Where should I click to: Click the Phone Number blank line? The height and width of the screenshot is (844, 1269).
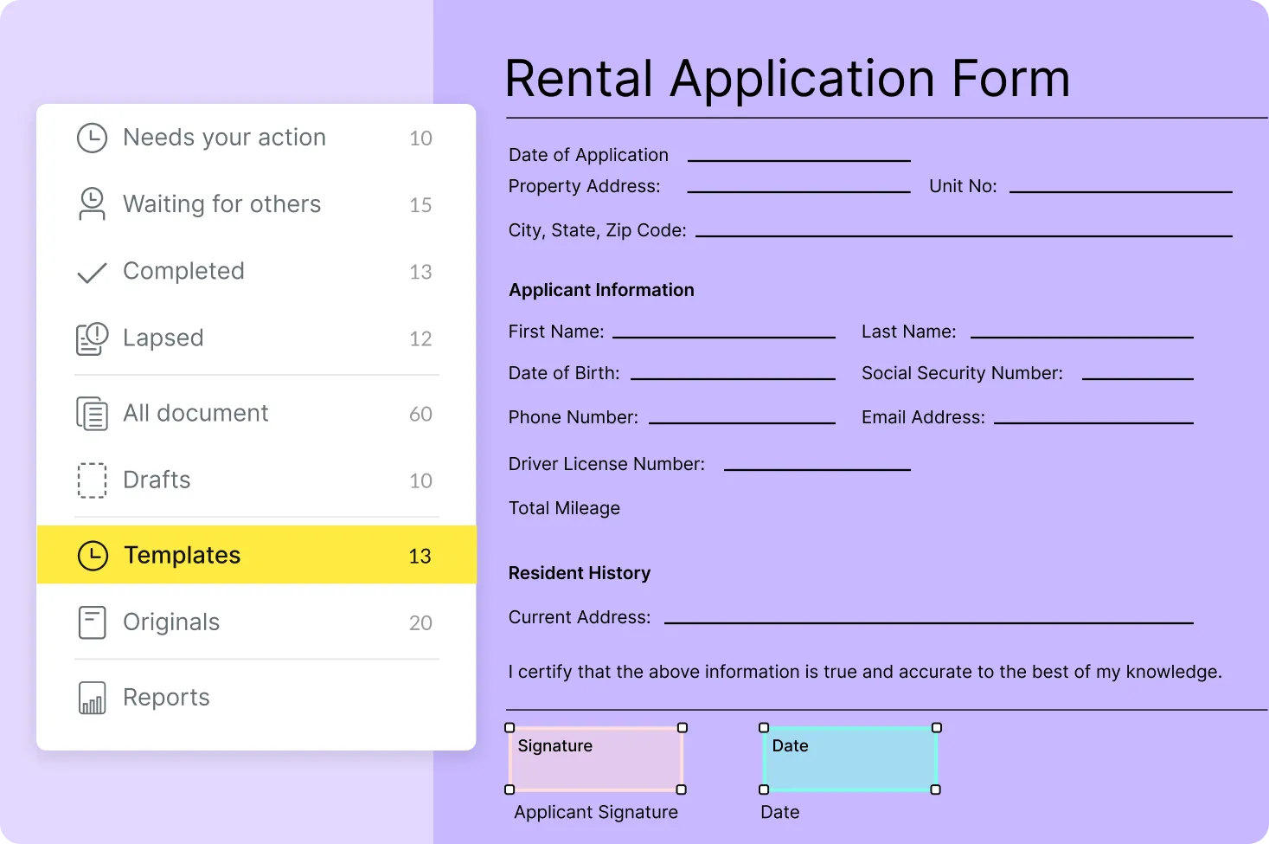[742, 422]
